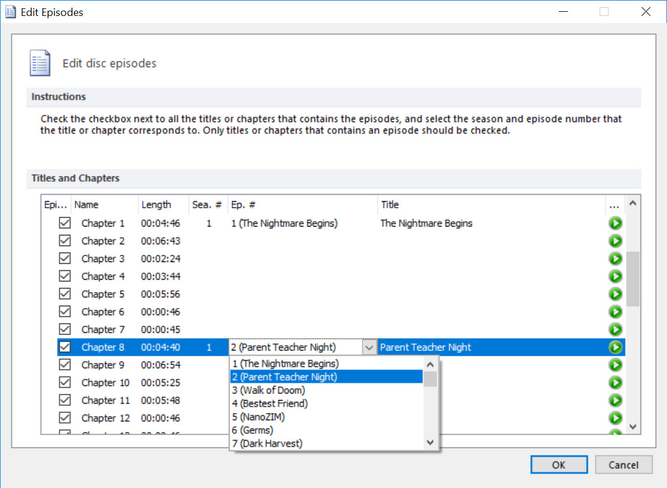
Task: Play Chapter 2 preview
Action: pyautogui.click(x=615, y=241)
